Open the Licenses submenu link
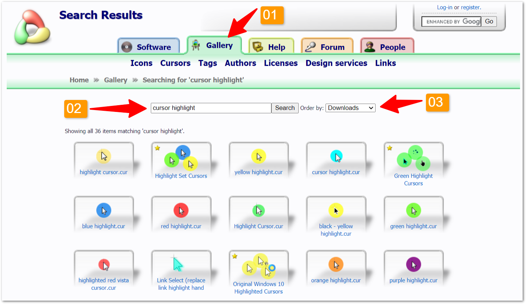 tap(281, 63)
